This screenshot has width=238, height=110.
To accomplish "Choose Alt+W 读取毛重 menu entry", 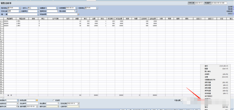I will click(216, 83).
